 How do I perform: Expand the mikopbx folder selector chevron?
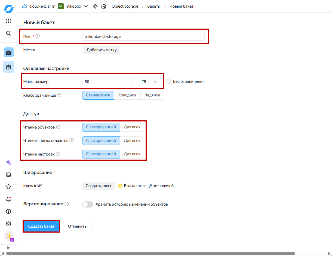pos(86,6)
